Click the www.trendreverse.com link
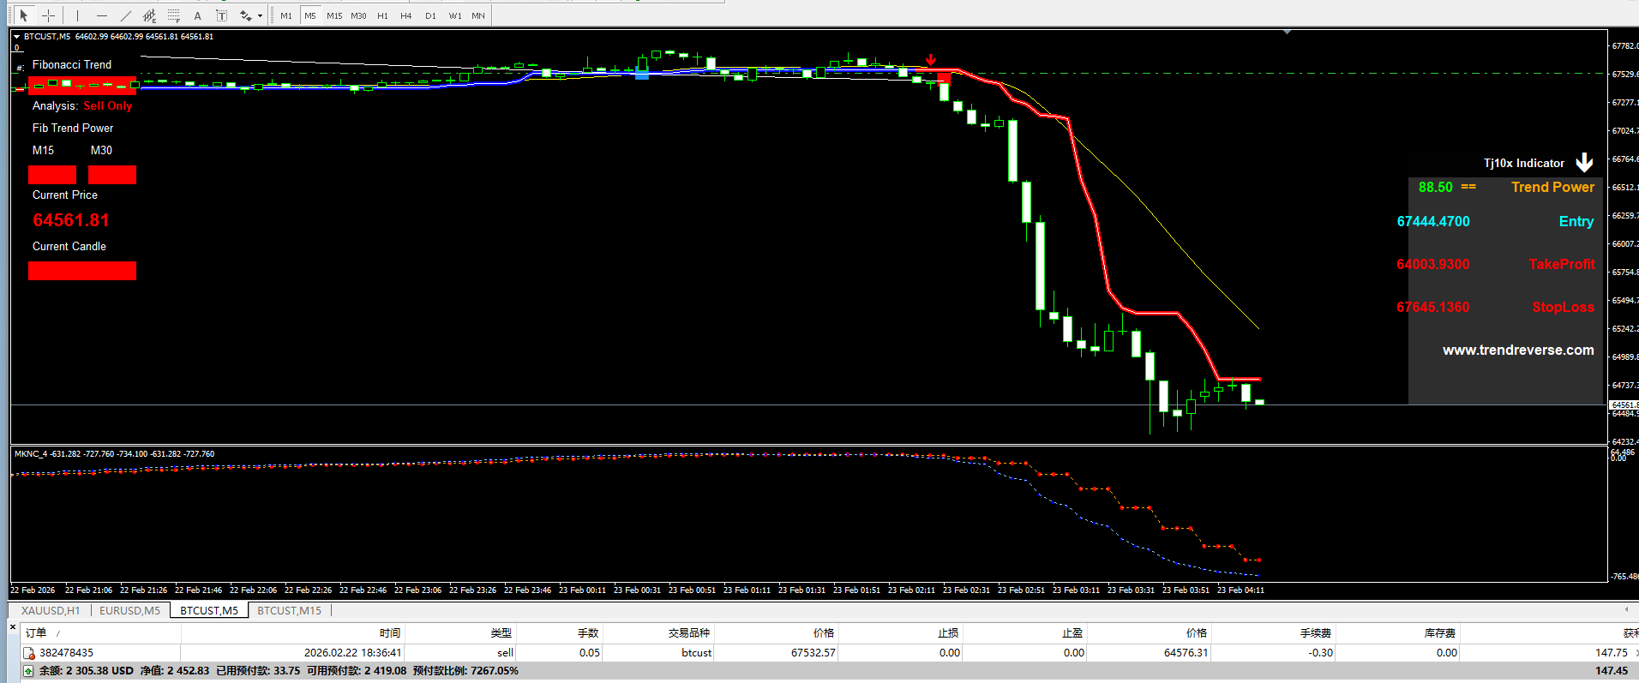This screenshot has height=683, width=1639. click(x=1518, y=350)
